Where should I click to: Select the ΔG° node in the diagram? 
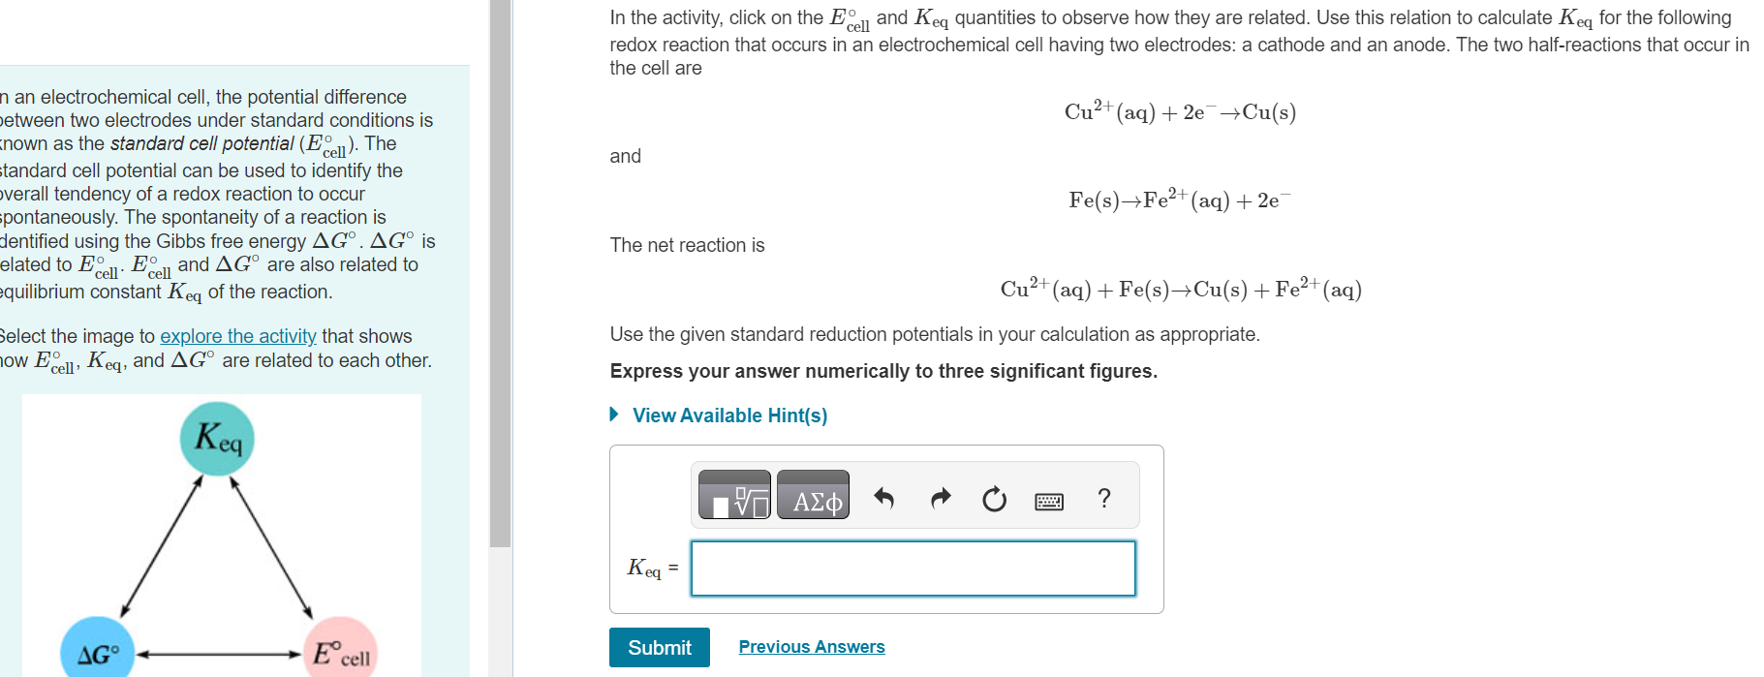(x=99, y=654)
